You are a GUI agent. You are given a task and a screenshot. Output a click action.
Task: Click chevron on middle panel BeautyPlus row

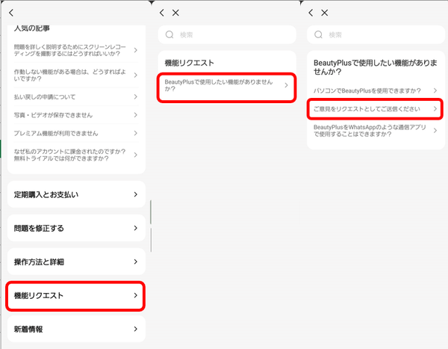click(286, 85)
